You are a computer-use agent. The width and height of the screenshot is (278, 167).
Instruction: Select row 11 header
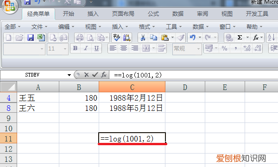8,138
